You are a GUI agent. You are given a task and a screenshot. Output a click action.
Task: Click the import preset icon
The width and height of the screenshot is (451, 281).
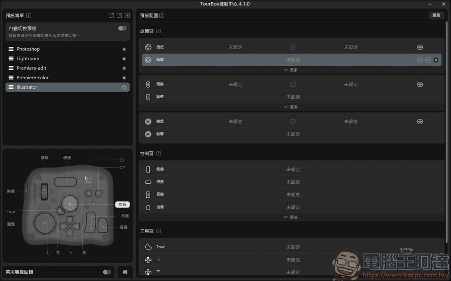click(119, 15)
